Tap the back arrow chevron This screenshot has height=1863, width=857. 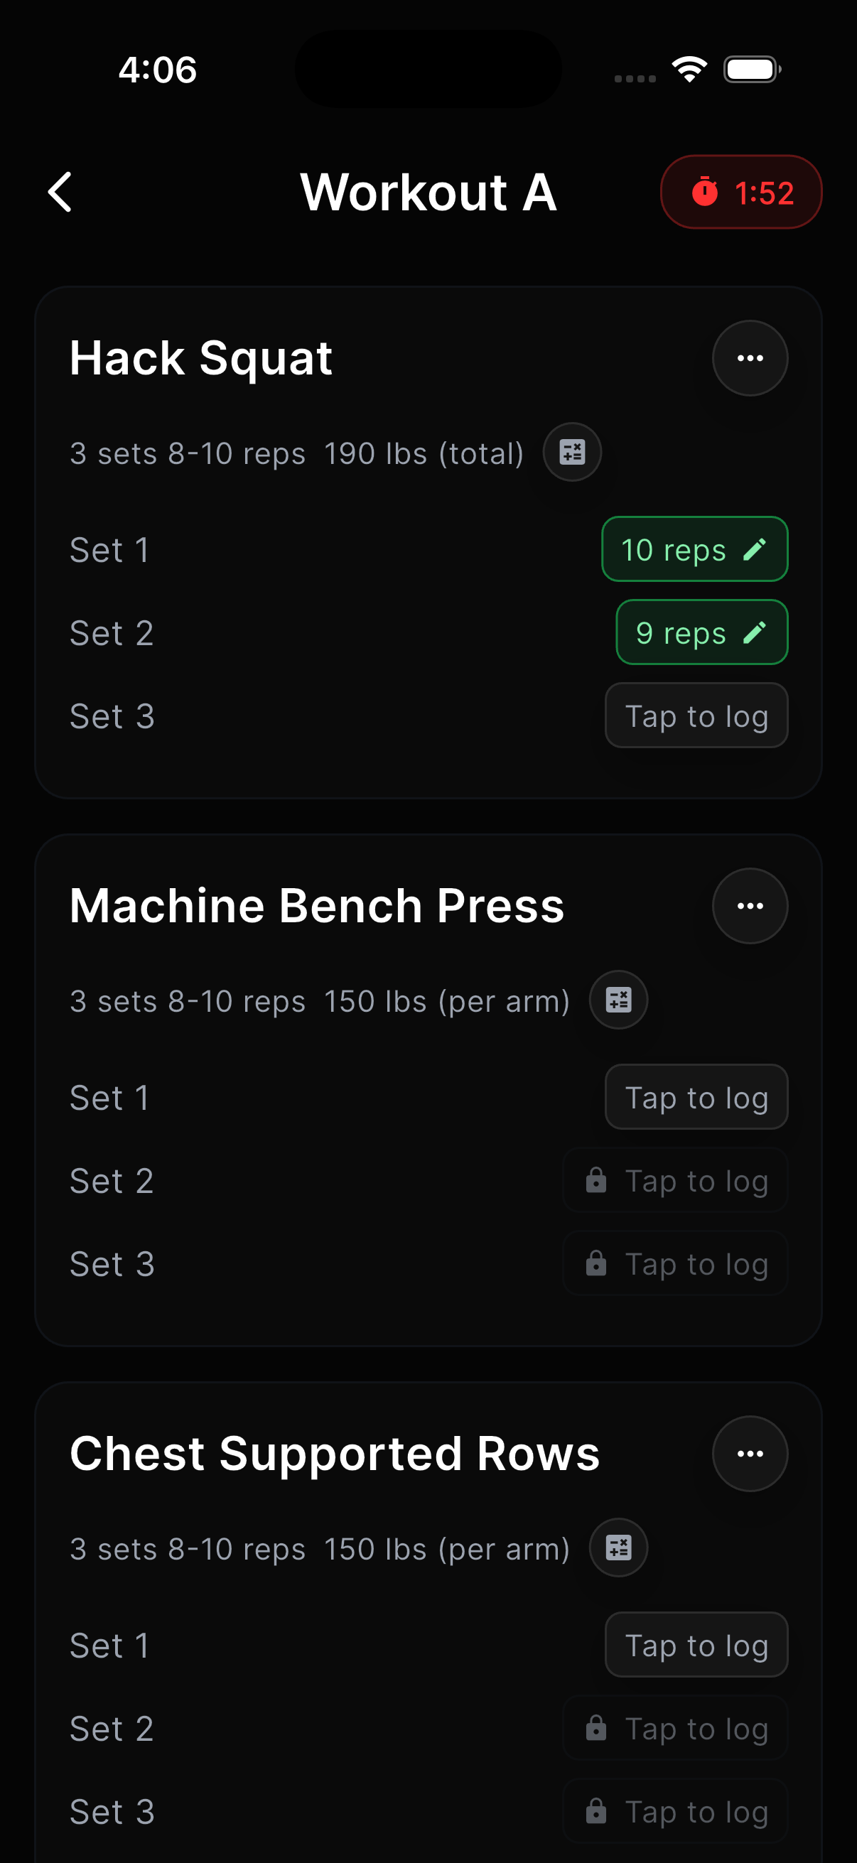(x=60, y=193)
